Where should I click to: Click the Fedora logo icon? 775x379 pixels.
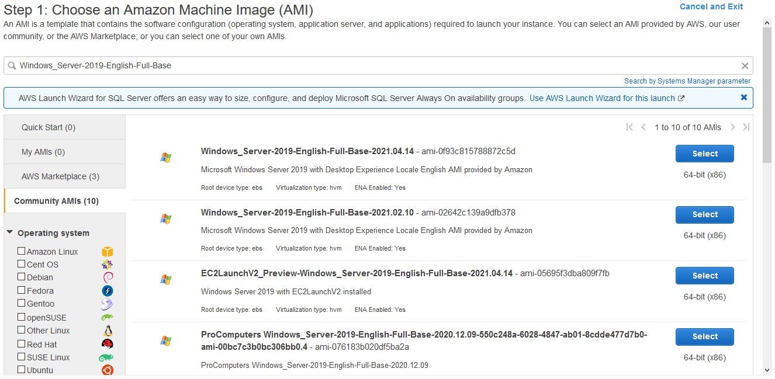pyautogui.click(x=108, y=290)
